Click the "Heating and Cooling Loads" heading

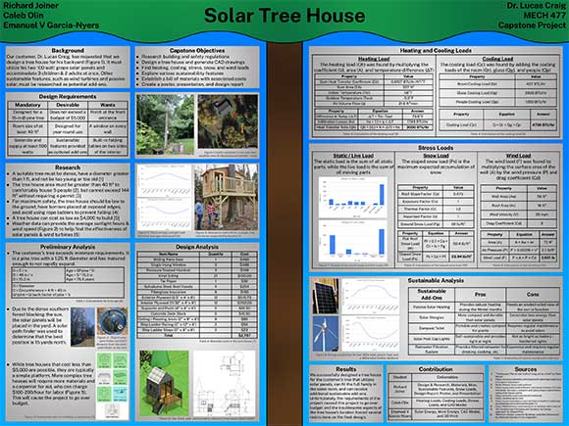tap(436, 50)
